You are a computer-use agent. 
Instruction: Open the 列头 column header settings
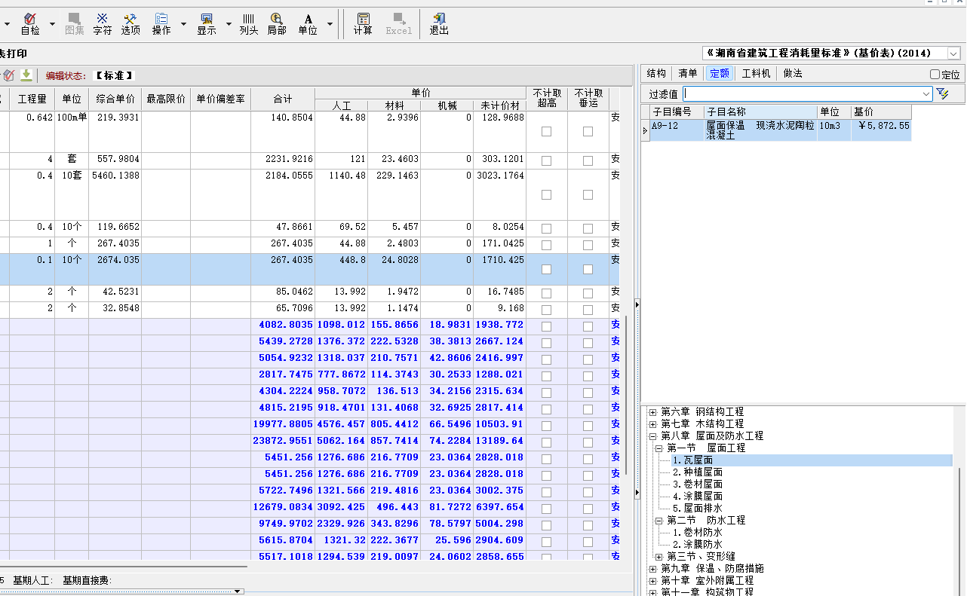(249, 23)
